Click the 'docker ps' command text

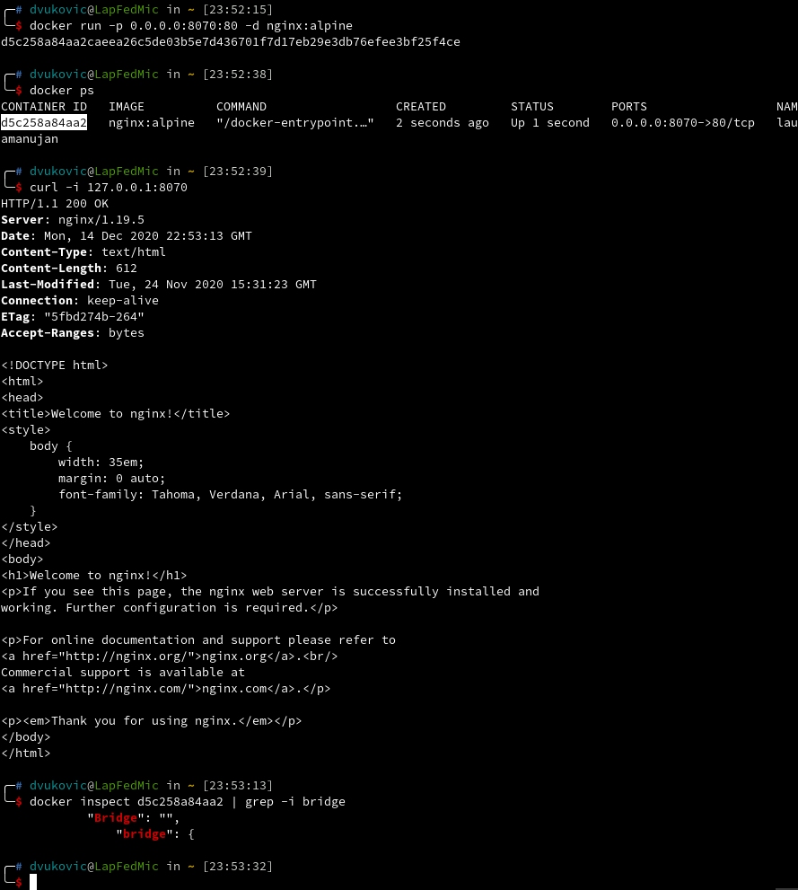pos(62,91)
